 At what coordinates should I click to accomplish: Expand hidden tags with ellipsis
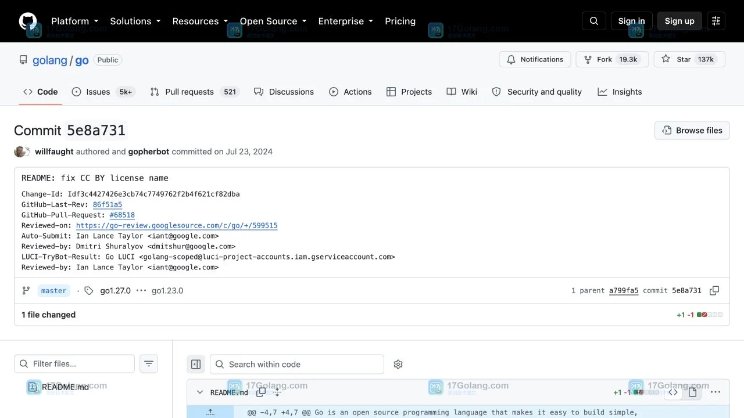pyautogui.click(x=141, y=291)
